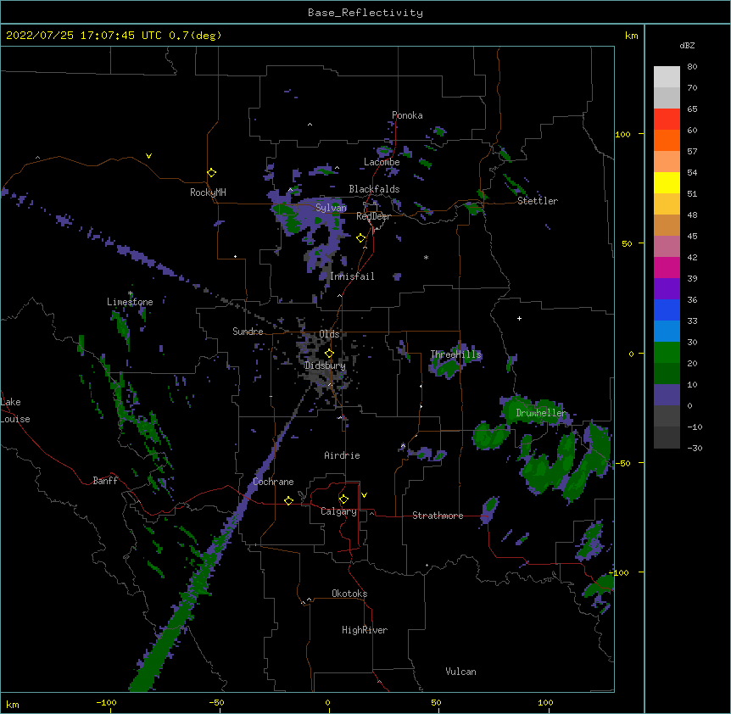Screen dimensions: 731x714
Task: Select the HighRiver label
Action: (365, 630)
